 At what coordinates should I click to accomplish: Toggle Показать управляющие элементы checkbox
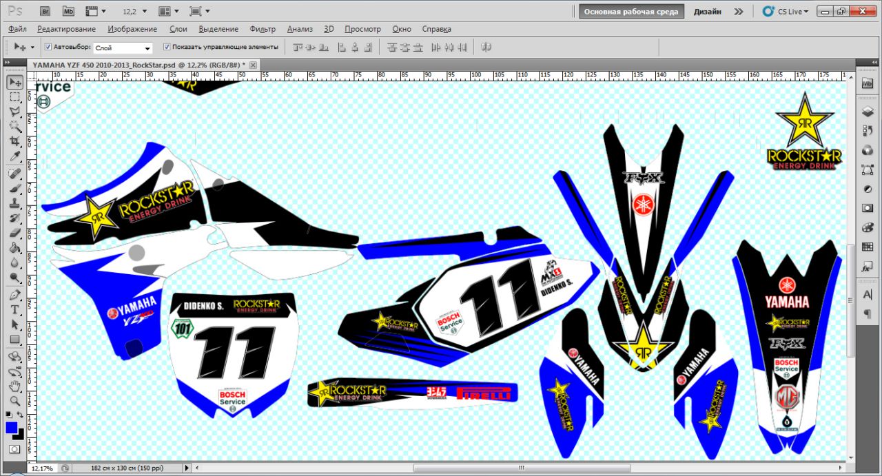pos(167,47)
